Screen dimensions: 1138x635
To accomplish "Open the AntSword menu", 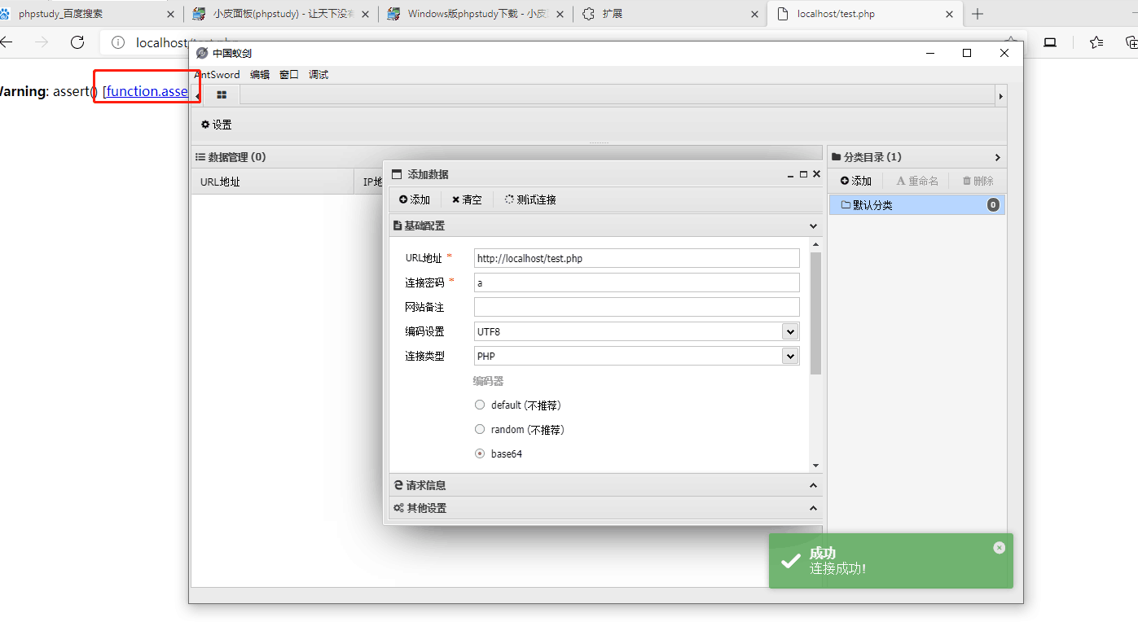I will 217,75.
